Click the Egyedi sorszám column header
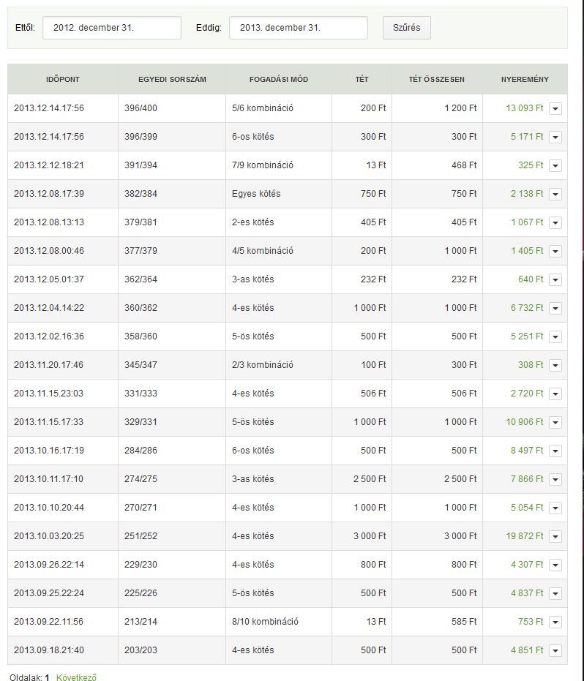The height and width of the screenshot is (681, 584). click(x=172, y=79)
